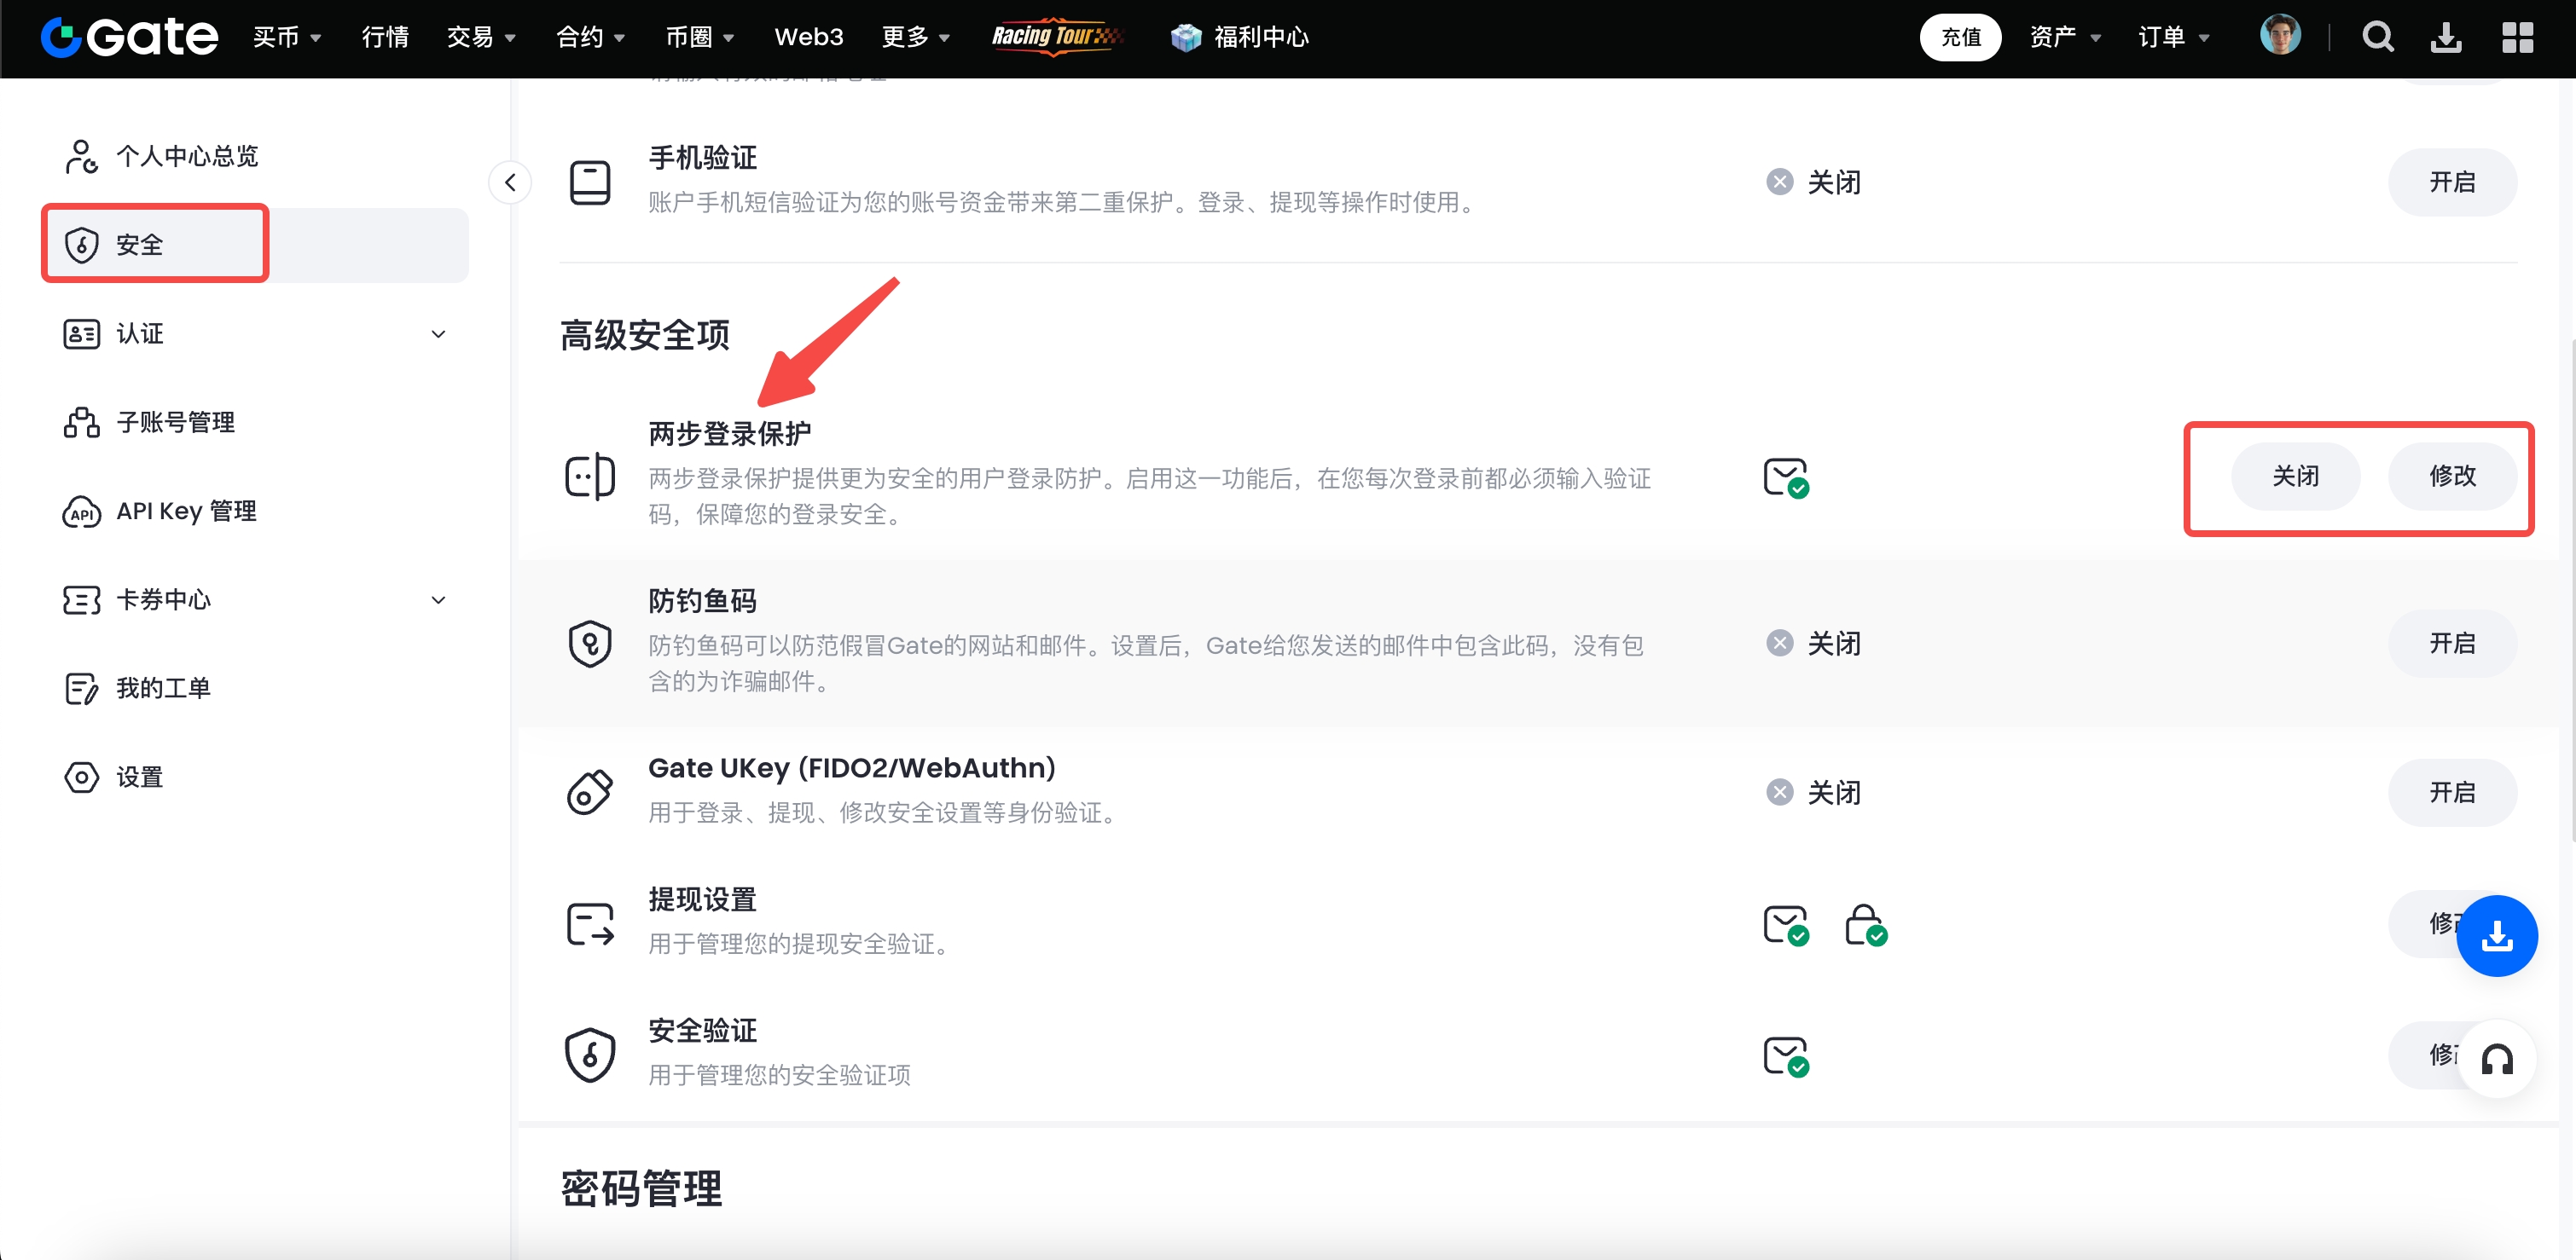
Task: Go to Web3 in top menu
Action: click(x=808, y=38)
